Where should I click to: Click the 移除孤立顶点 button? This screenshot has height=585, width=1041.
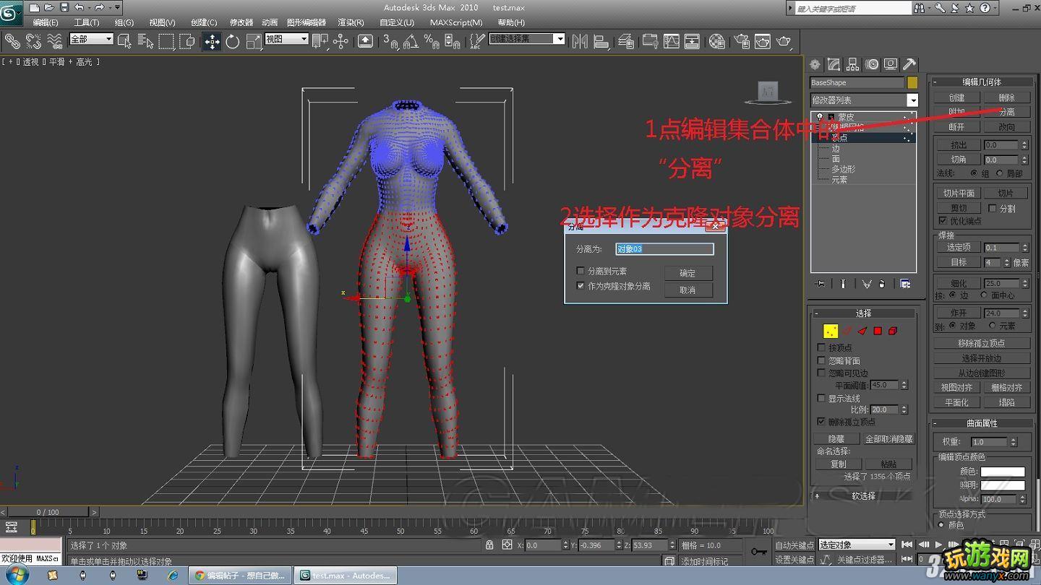point(981,343)
